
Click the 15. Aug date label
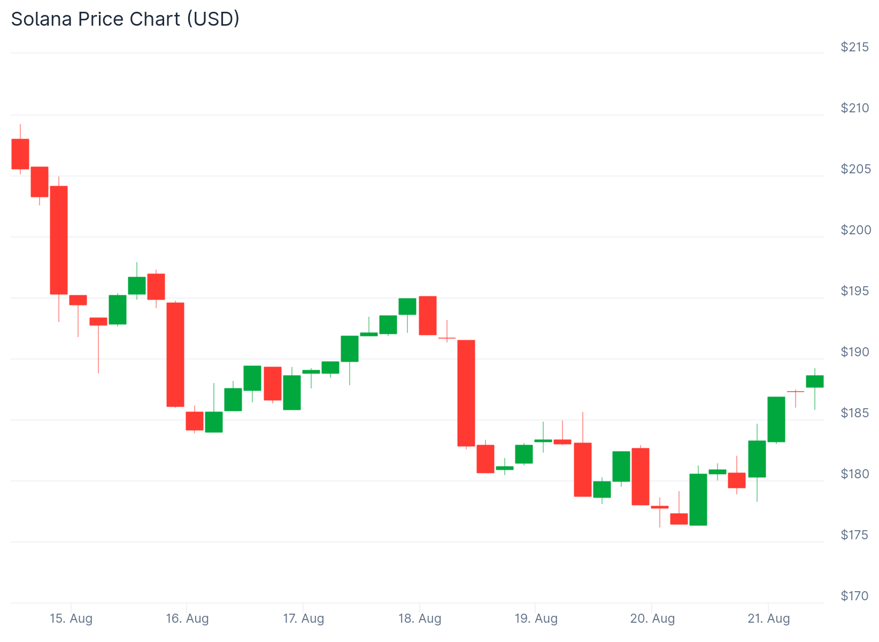click(x=71, y=619)
